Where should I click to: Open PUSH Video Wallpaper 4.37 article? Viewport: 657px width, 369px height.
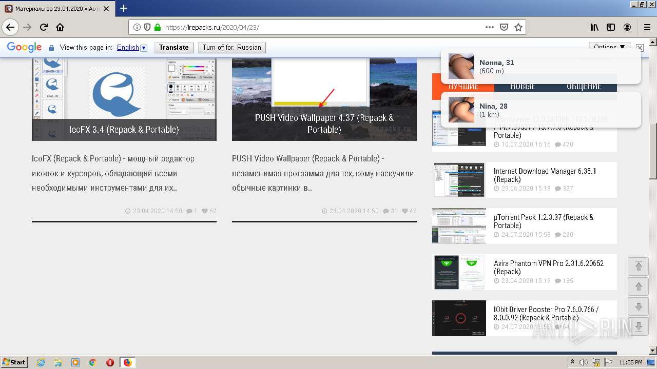[x=324, y=124]
